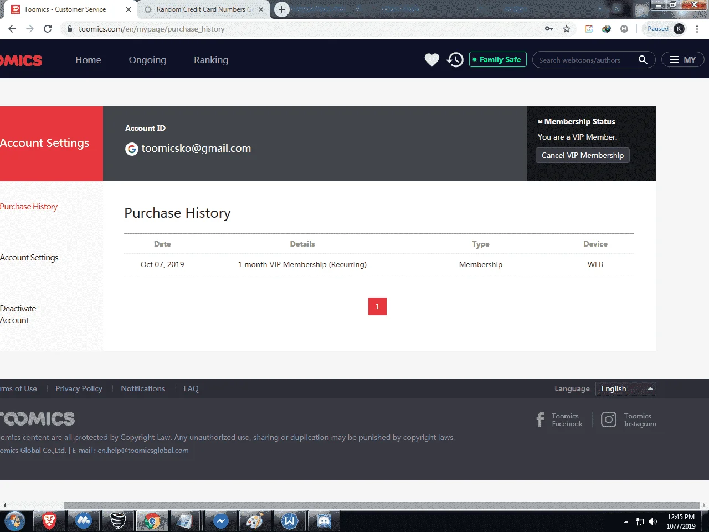
Task: Reload the current page
Action: (x=48, y=29)
